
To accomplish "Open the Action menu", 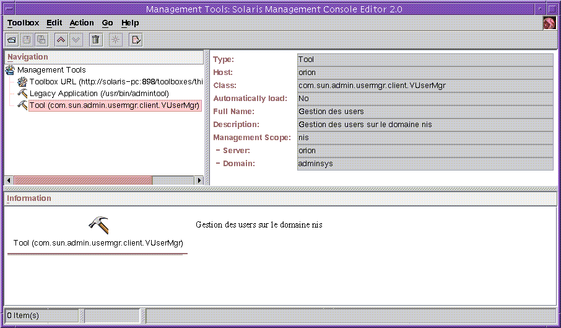I will click(x=82, y=23).
